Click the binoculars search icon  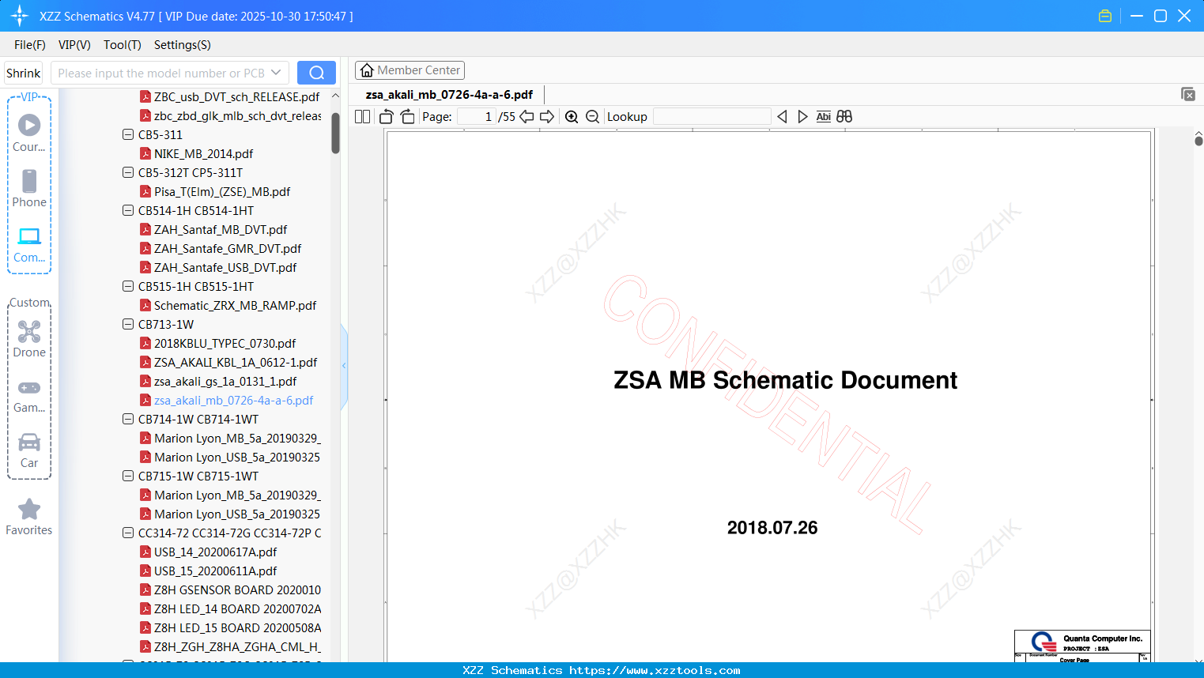pos(844,117)
